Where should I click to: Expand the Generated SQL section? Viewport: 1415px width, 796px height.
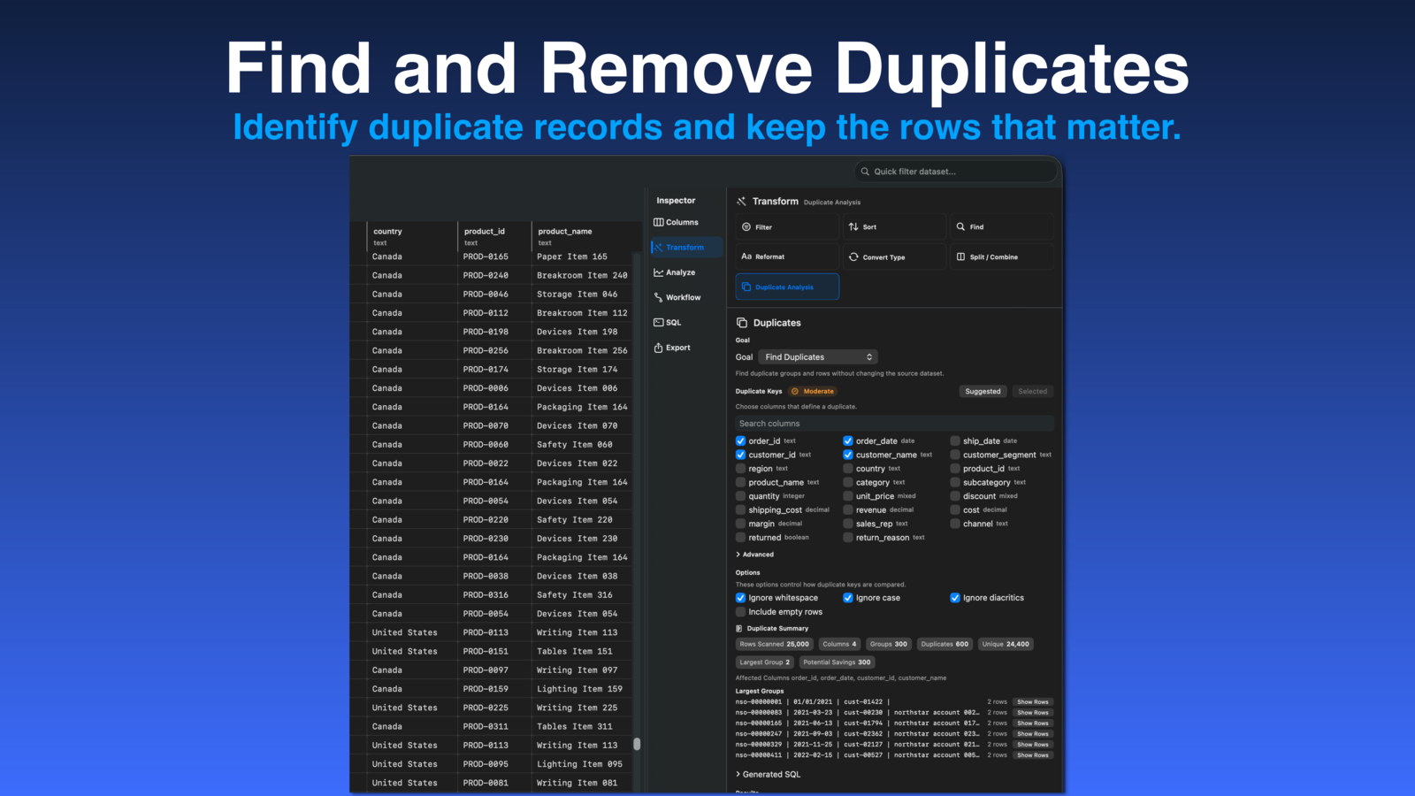click(768, 775)
